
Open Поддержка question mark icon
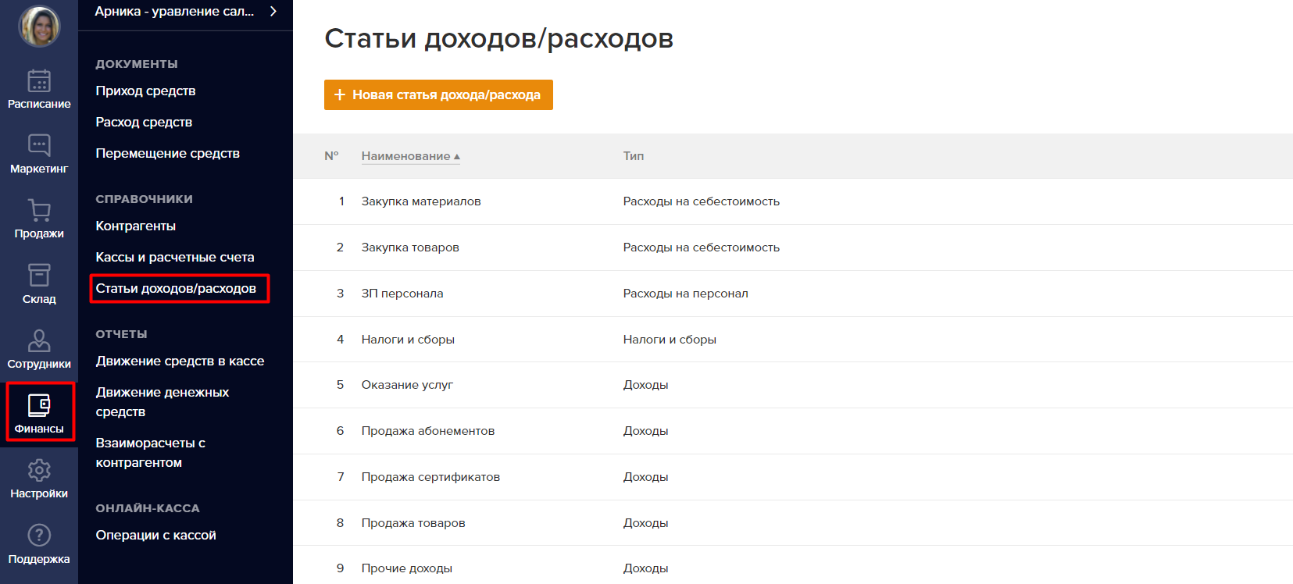click(39, 536)
